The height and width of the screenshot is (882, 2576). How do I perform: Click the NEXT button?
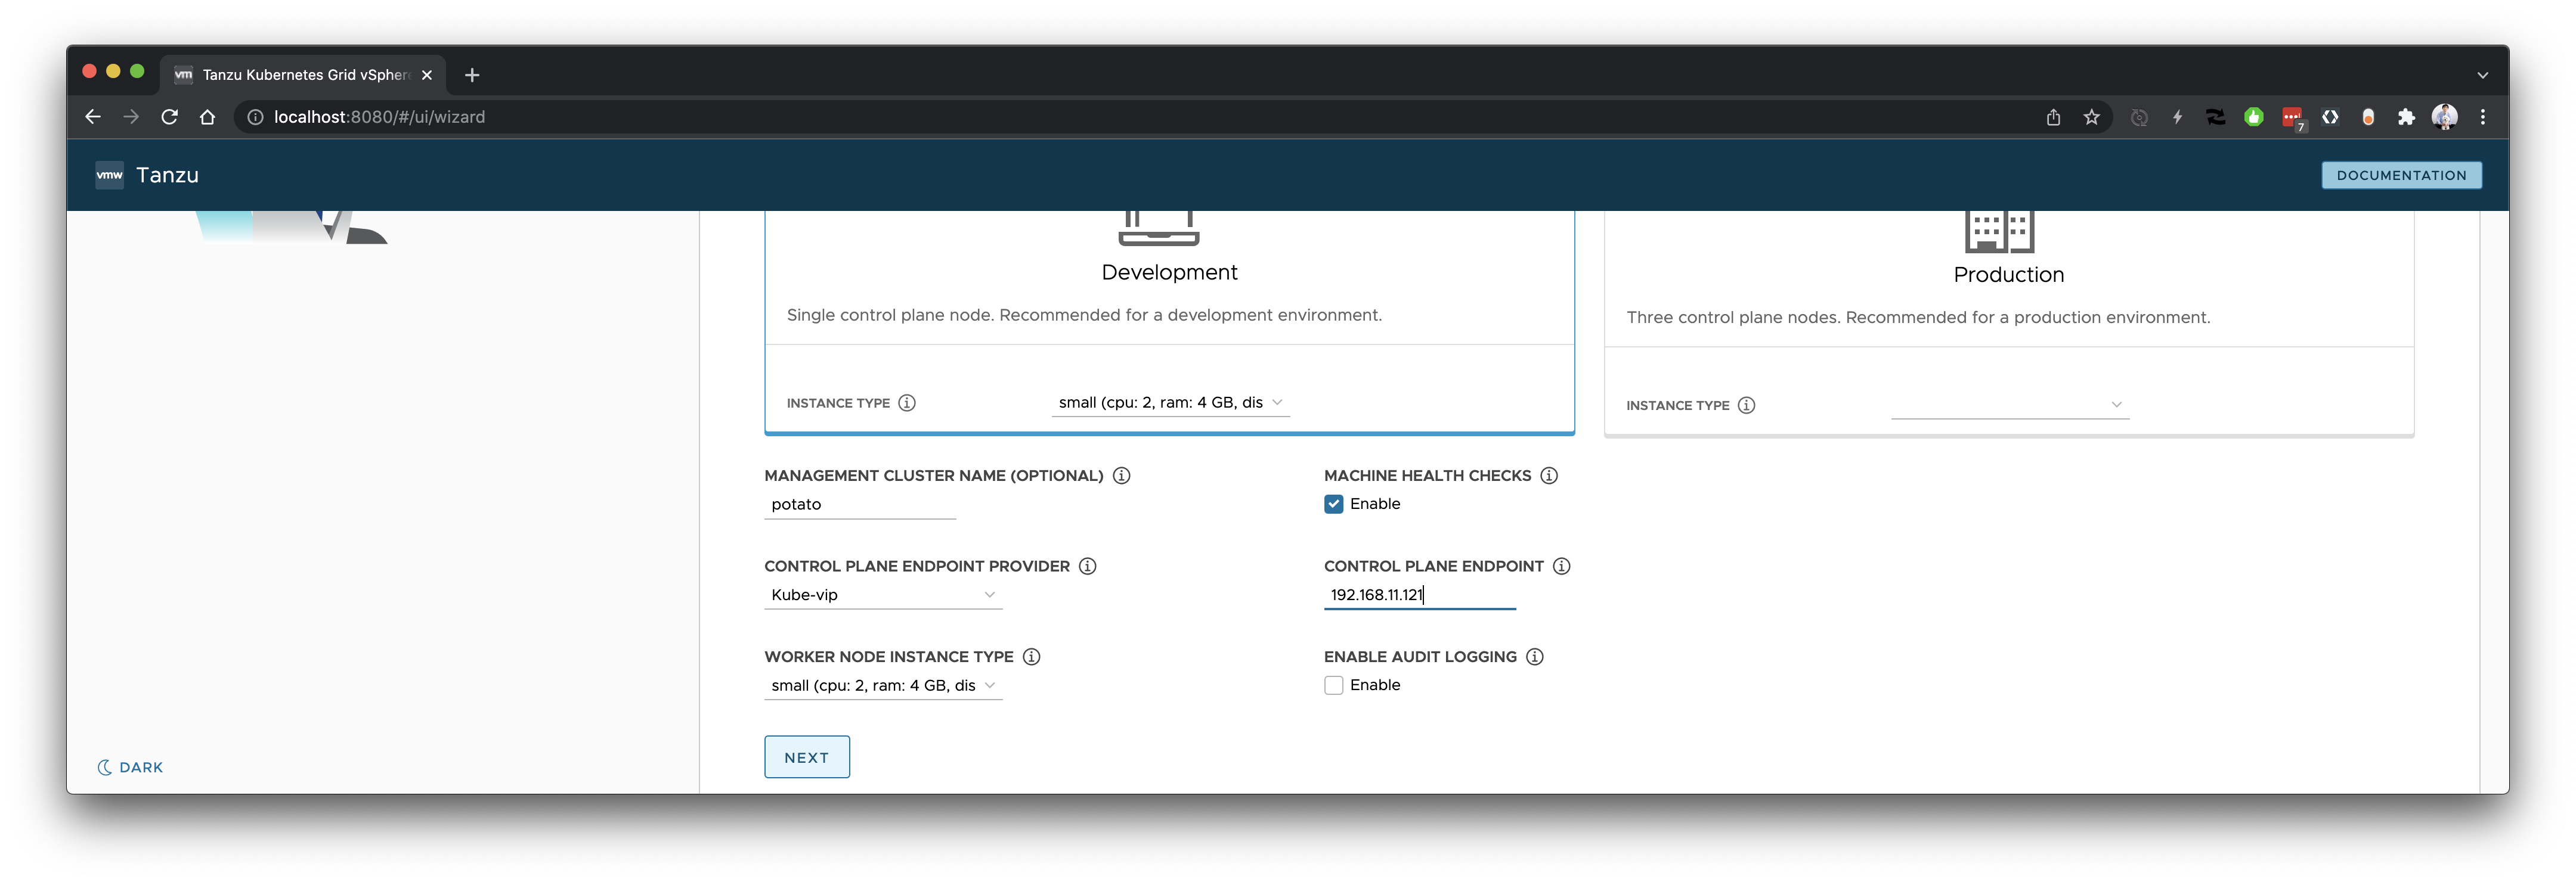tap(807, 757)
